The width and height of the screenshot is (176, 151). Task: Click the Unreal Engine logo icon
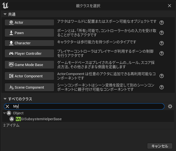pos(5,6)
